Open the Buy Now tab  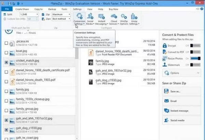113,9
